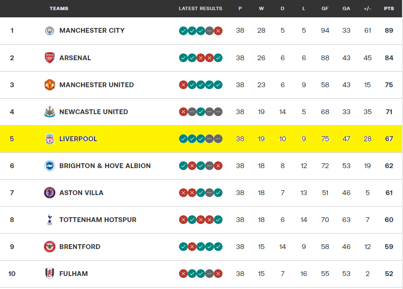The height and width of the screenshot is (289, 403).
Task: Click the Brighton & Hove Albion crest
Action: click(50, 166)
